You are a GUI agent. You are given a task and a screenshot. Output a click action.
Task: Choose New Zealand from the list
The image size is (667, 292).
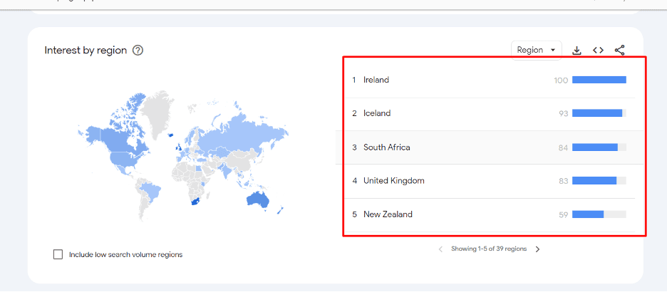point(388,214)
